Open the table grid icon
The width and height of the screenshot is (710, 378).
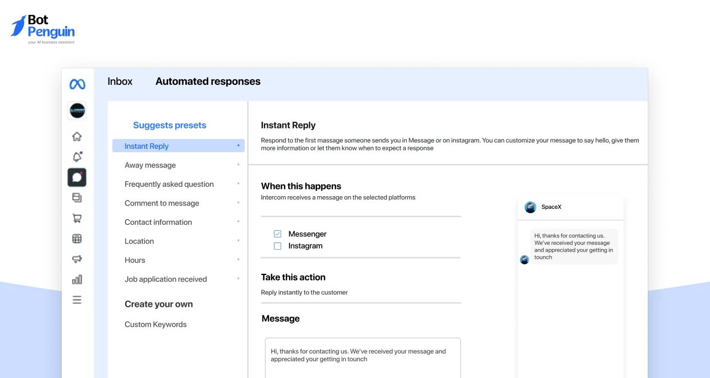(x=77, y=239)
